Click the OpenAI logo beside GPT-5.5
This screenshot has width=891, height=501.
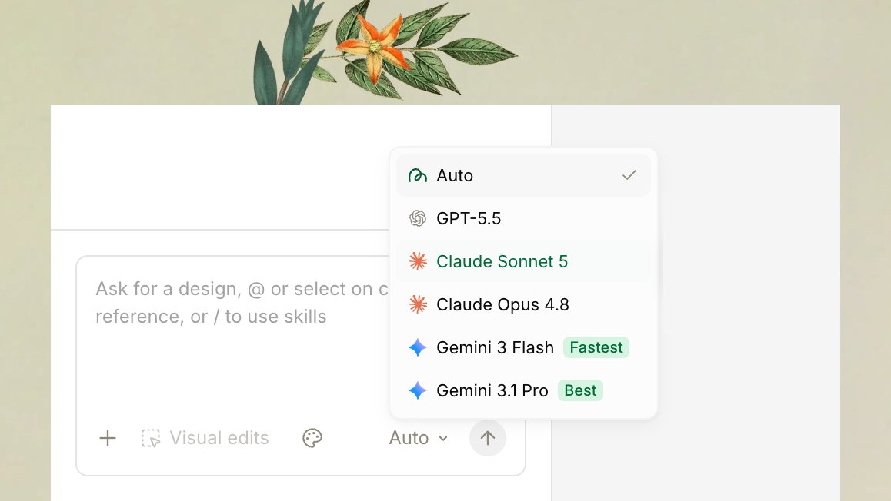418,218
